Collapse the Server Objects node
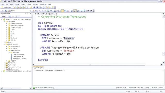 tap(4, 44)
